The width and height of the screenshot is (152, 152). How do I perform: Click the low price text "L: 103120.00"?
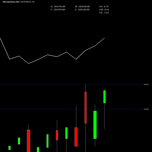click(82, 10)
